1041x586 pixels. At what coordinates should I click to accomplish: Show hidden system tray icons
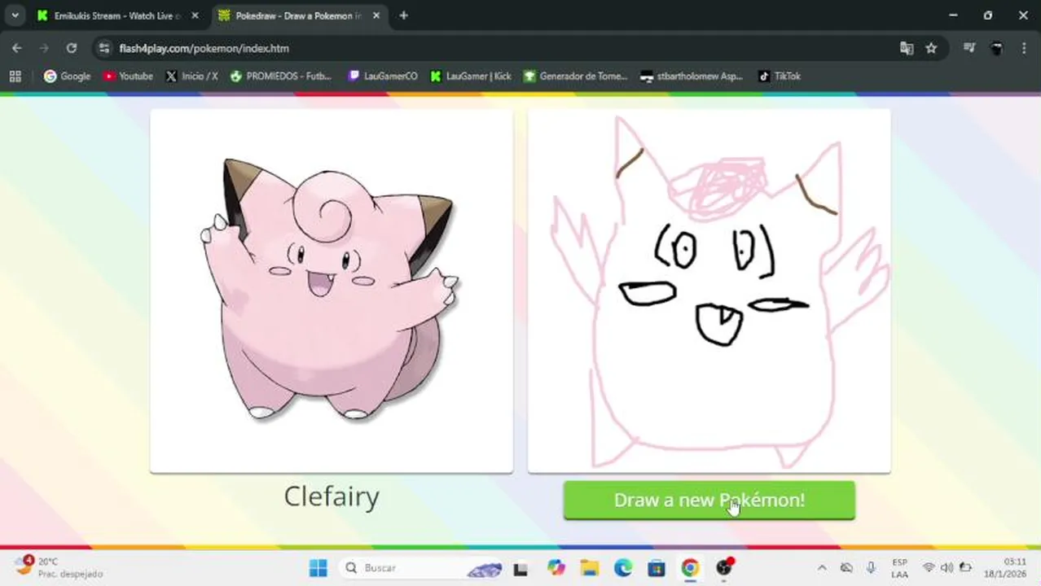pyautogui.click(x=822, y=567)
